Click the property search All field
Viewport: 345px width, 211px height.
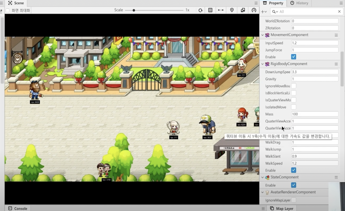307,11
